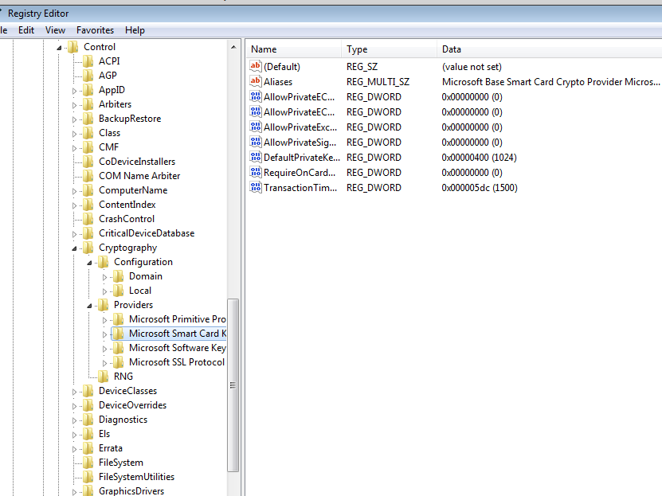Expand the Domain key

click(104, 277)
